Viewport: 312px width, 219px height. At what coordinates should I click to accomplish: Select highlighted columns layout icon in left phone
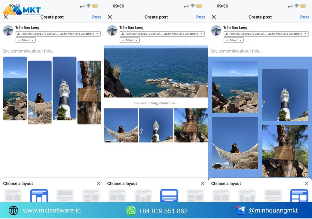[x=39, y=196]
